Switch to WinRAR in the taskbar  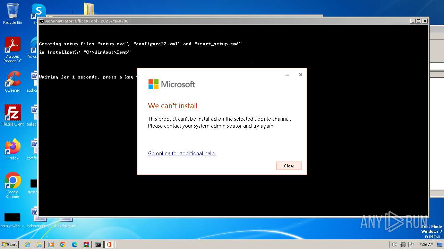(86, 245)
